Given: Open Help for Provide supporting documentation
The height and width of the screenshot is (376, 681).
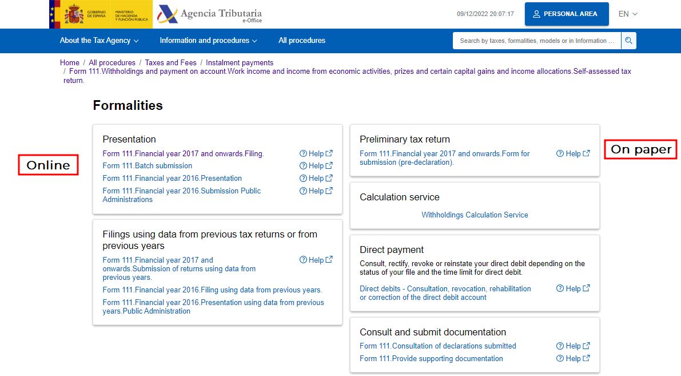Looking at the screenshot, I should tap(572, 359).
